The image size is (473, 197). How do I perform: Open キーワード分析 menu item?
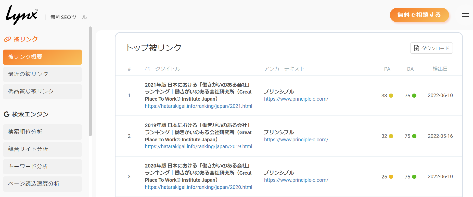(42, 166)
